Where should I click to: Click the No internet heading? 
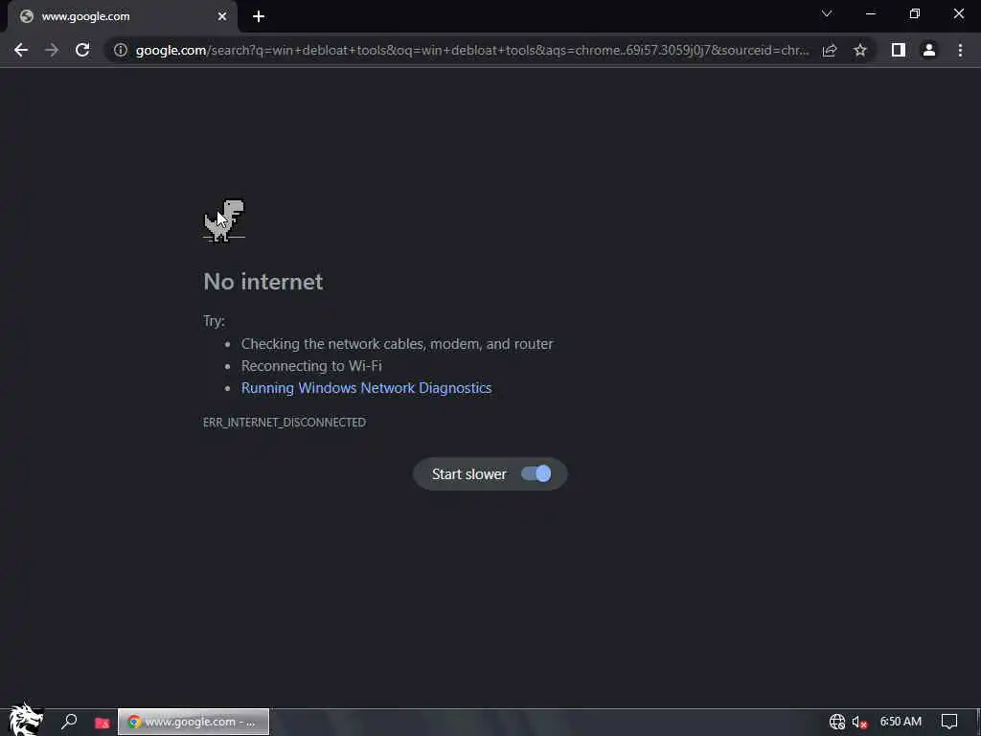pos(262,282)
